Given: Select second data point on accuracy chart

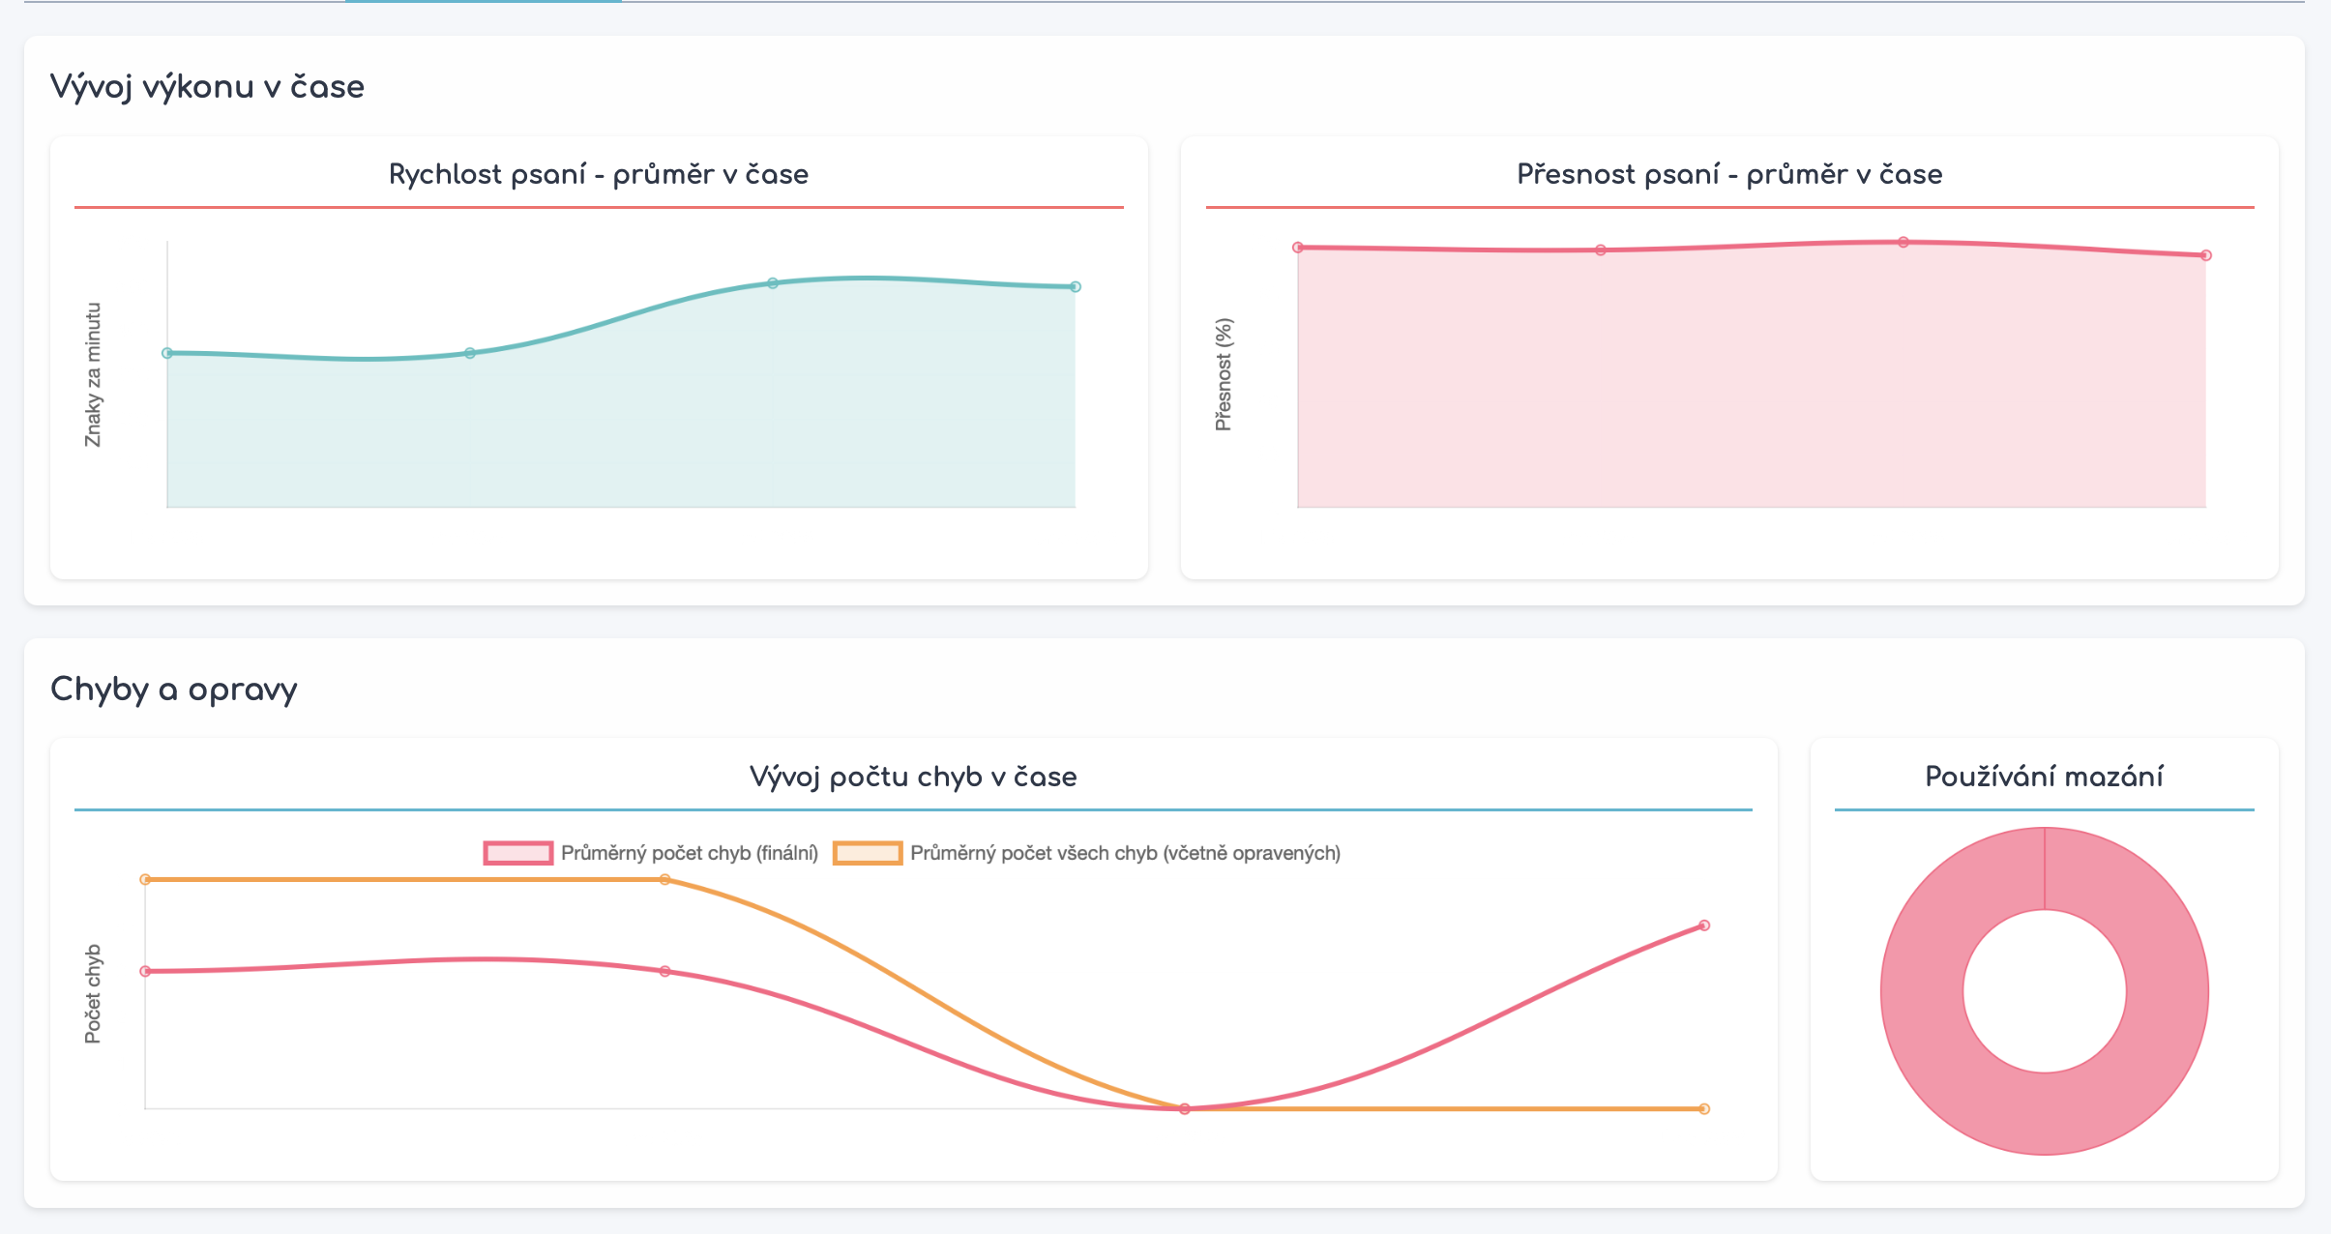Looking at the screenshot, I should pyautogui.click(x=1601, y=250).
